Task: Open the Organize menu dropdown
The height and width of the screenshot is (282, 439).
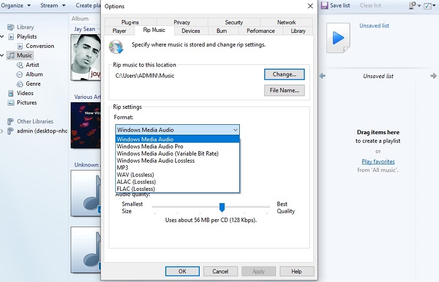Action: pos(16,5)
